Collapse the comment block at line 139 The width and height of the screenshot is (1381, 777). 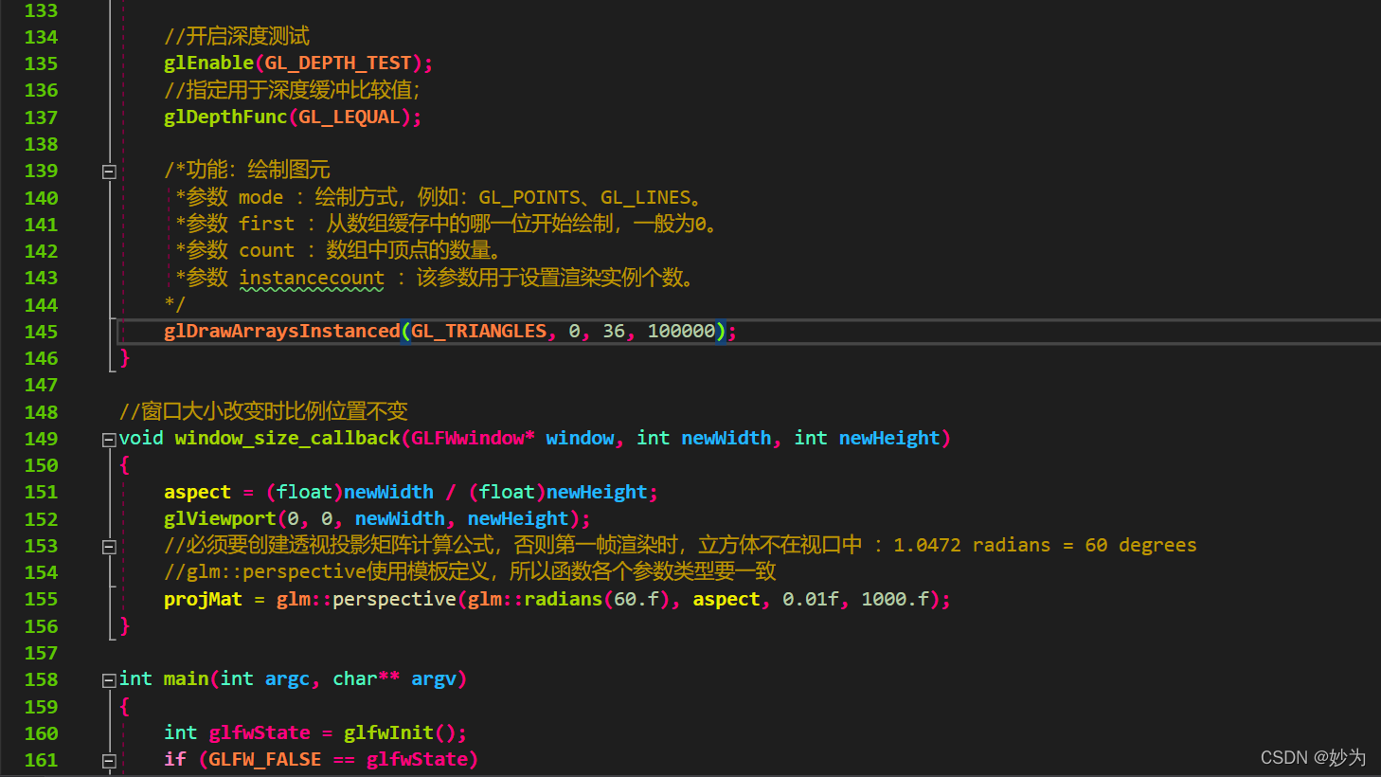pos(109,172)
